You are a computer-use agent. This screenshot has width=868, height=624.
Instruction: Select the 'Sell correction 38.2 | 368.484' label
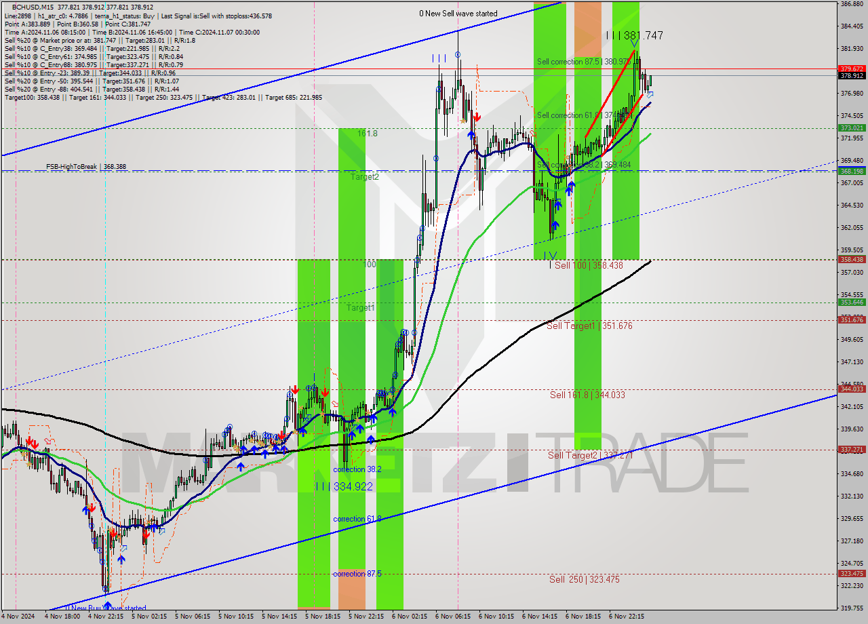click(x=584, y=165)
